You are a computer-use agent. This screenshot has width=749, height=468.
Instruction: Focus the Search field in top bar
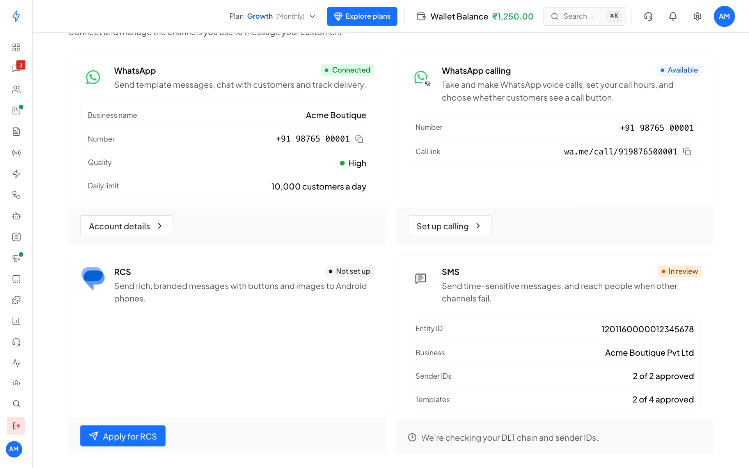click(584, 16)
